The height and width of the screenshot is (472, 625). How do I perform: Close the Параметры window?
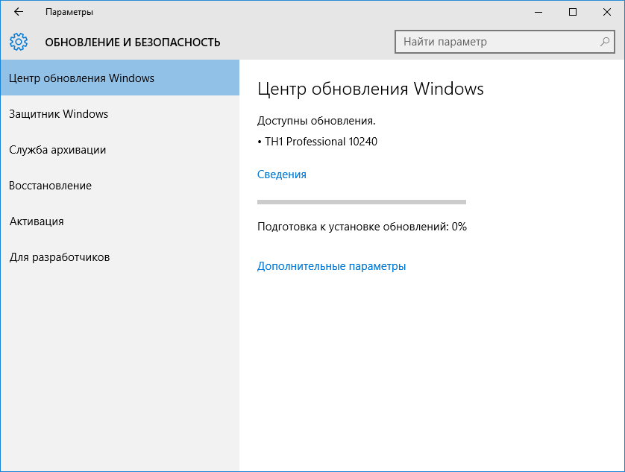click(607, 12)
